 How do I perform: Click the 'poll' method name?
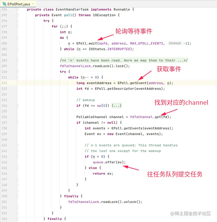point(68,15)
